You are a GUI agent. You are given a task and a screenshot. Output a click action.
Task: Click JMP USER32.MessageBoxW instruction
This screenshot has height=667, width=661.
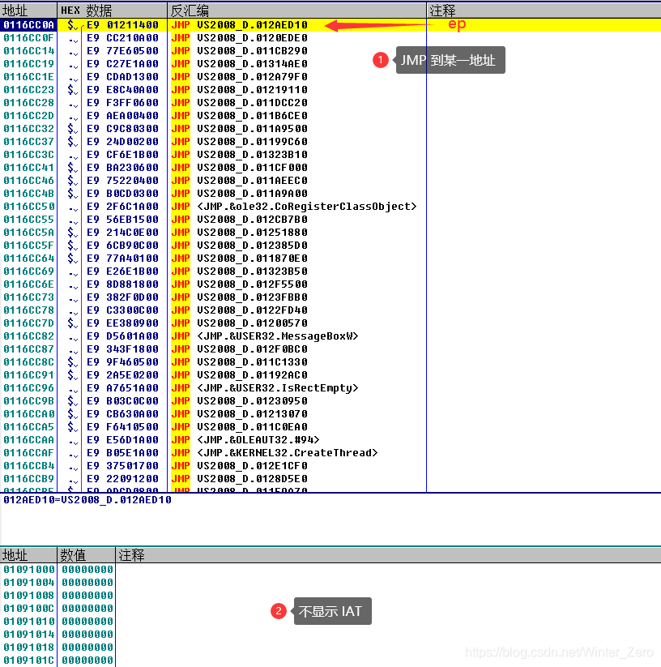[x=265, y=336]
